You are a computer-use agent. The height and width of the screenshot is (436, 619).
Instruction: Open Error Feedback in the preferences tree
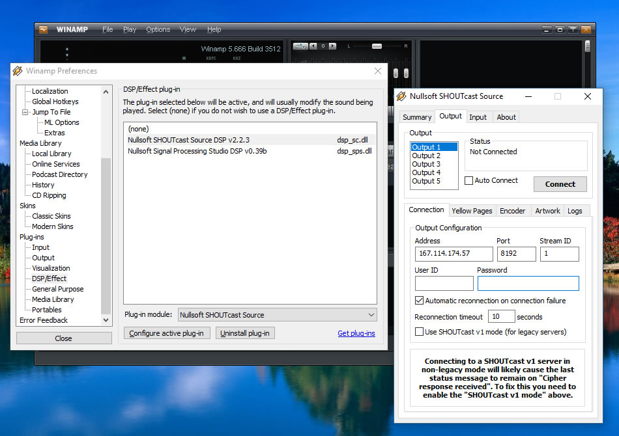click(44, 321)
